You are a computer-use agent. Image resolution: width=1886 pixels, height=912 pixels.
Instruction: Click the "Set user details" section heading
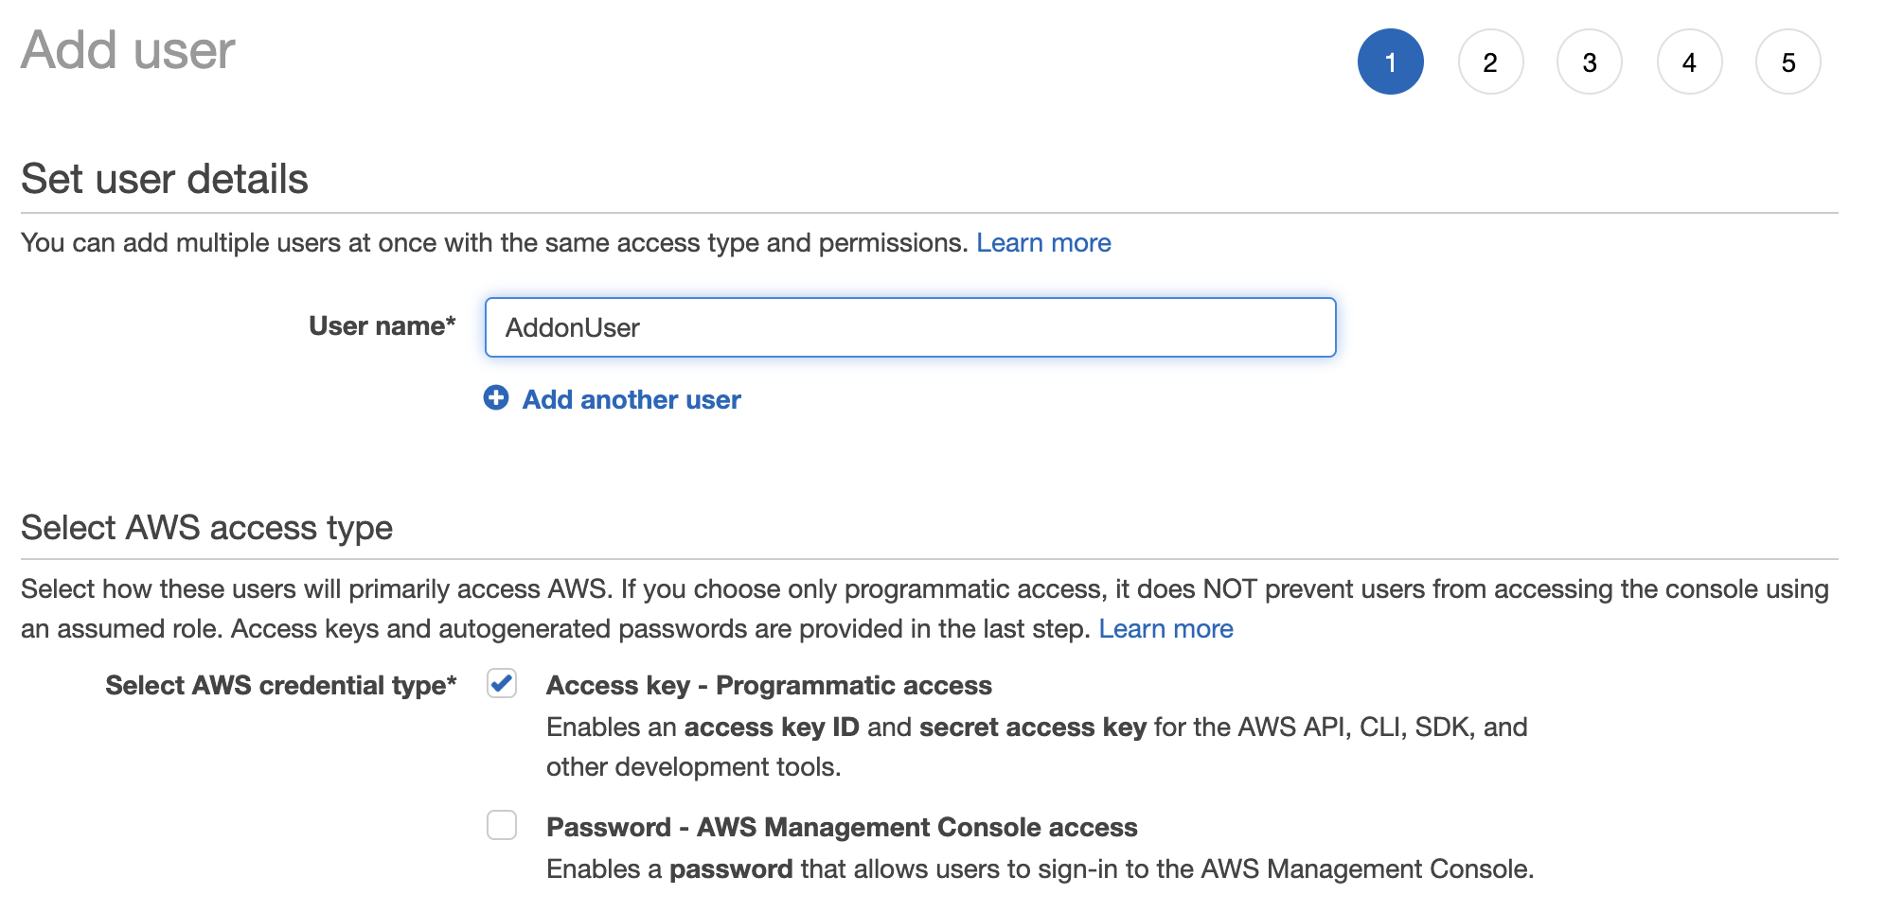[165, 179]
